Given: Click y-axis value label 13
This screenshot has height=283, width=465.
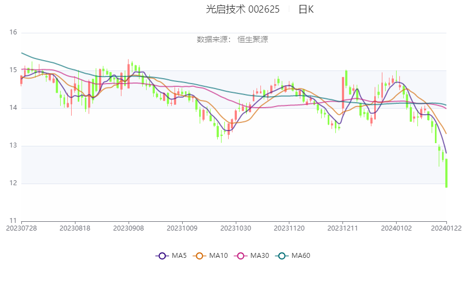Looking at the screenshot, I should [13, 145].
